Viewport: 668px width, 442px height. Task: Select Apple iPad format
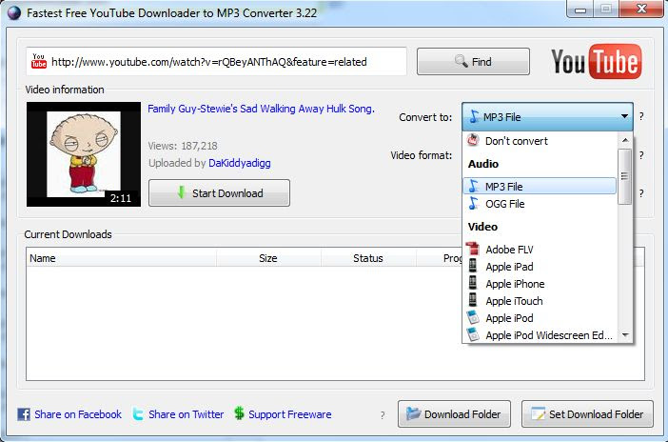click(540, 266)
